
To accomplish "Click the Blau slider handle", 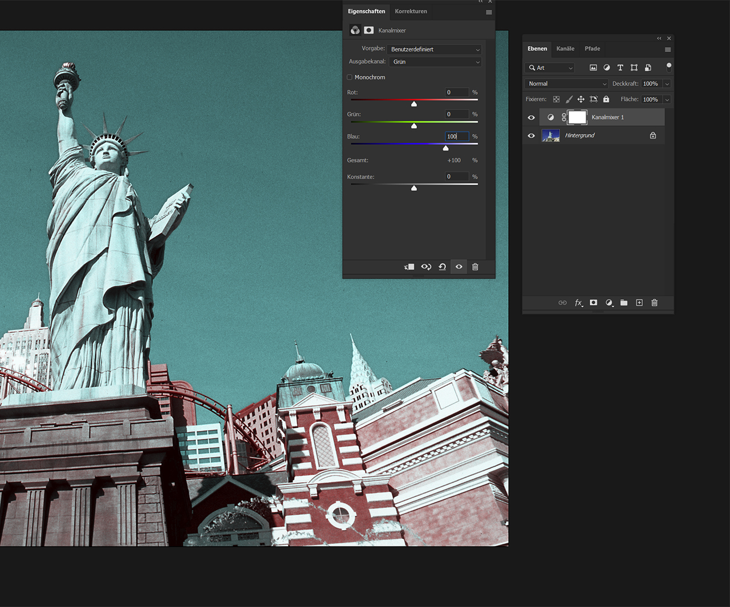I will tap(445, 148).
